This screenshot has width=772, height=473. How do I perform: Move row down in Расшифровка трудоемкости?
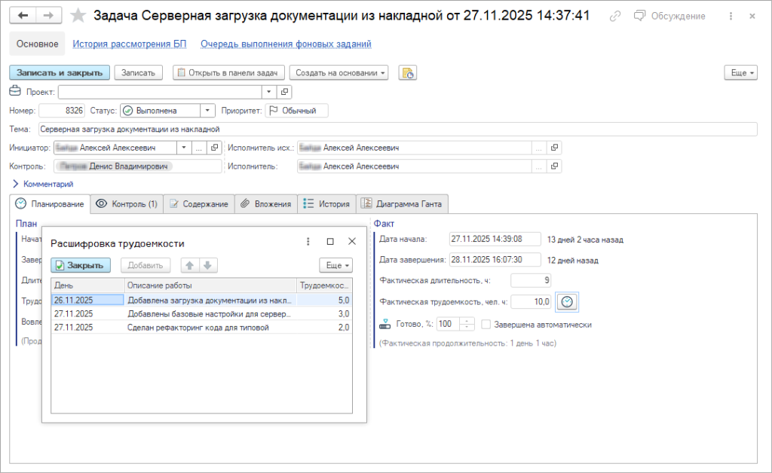pos(208,266)
